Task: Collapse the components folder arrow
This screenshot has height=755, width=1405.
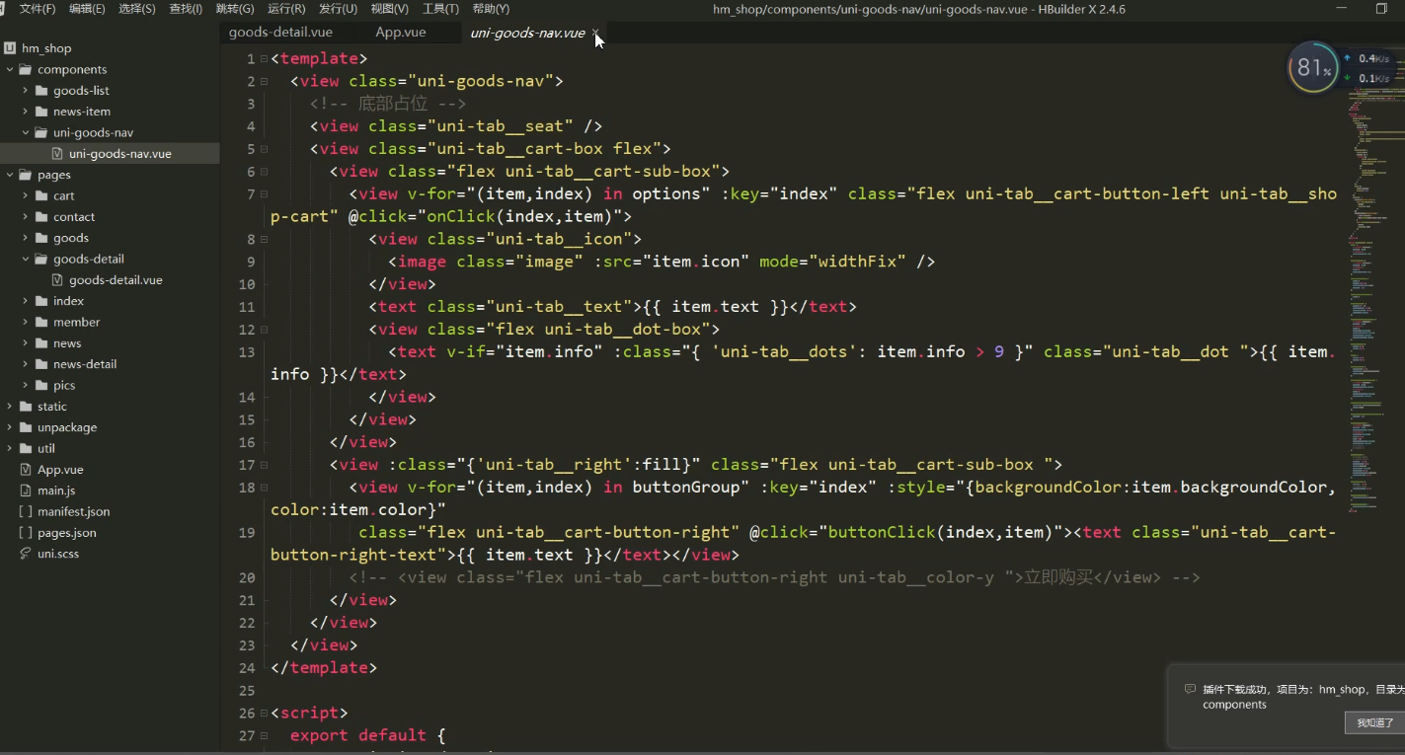Action: (10, 69)
